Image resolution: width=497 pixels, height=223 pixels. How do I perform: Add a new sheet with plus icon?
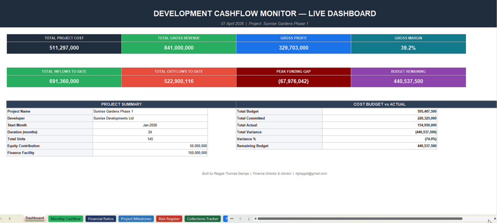[x=240, y=219]
